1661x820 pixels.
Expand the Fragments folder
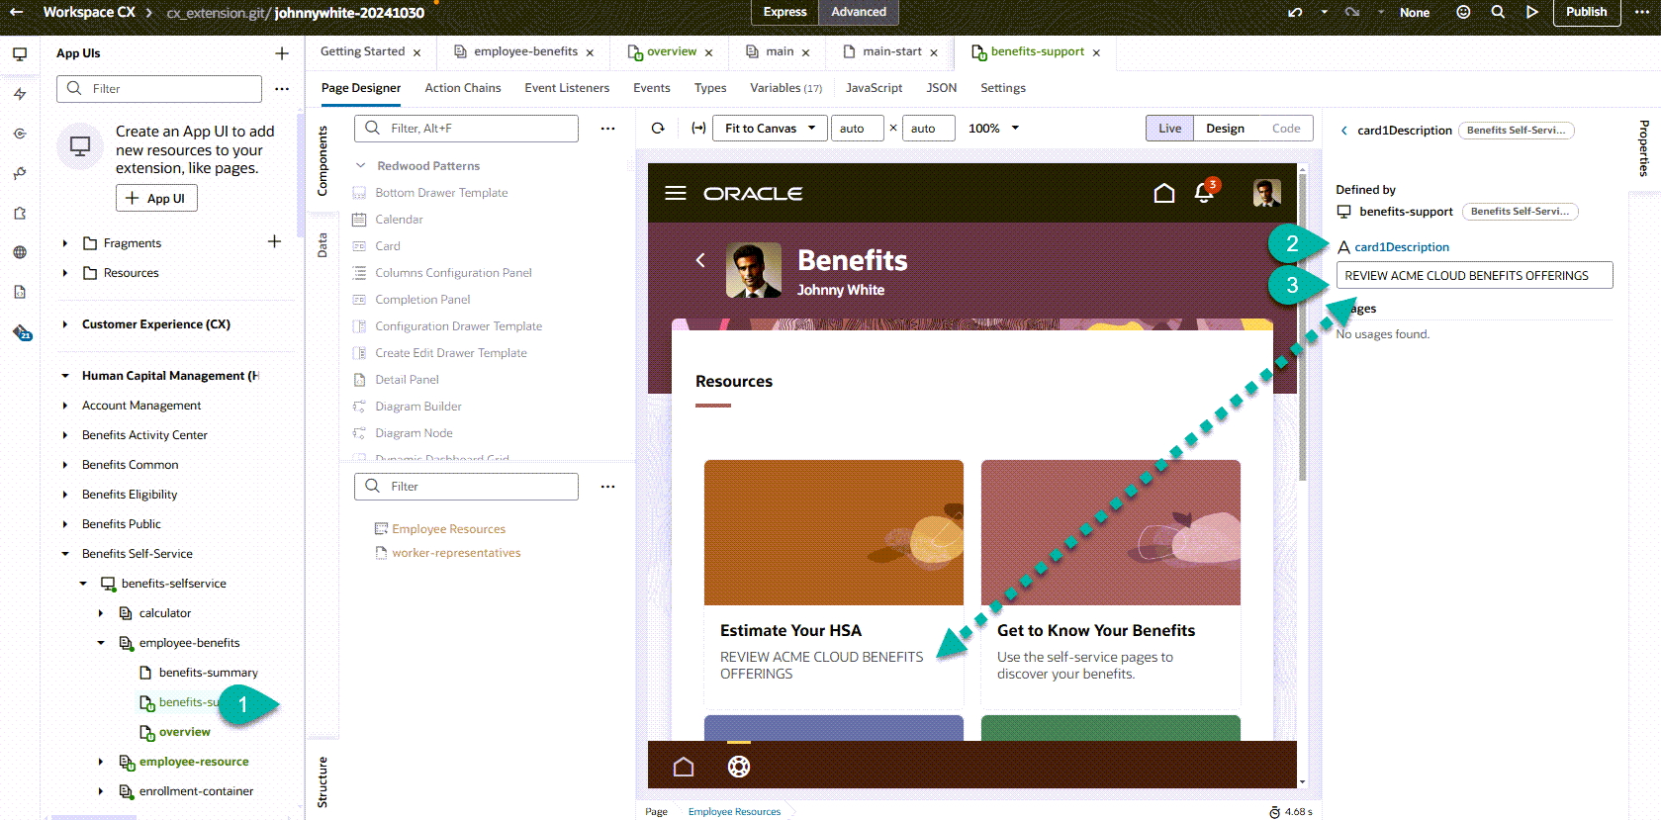[65, 243]
